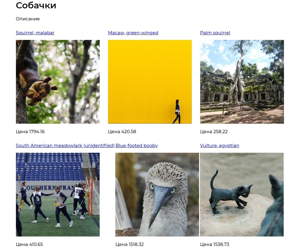Image resolution: width=294 pixels, height=251 pixels.
Task: Click the Цена 258.22 price label
Action: [x=214, y=132]
